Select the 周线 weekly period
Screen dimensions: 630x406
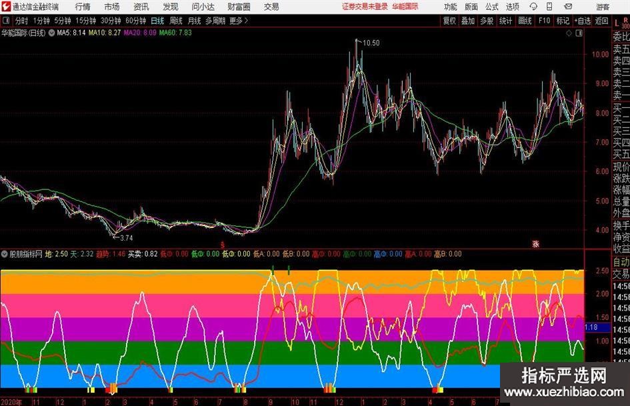pyautogui.click(x=176, y=21)
